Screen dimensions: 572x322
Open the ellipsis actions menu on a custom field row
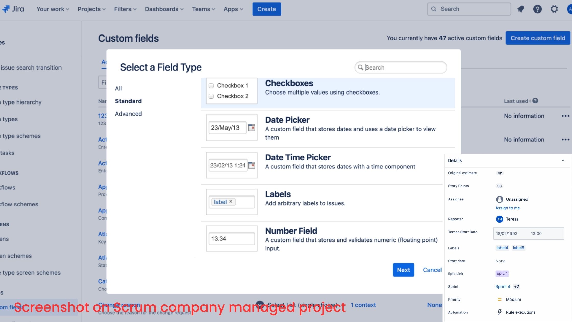tap(566, 116)
